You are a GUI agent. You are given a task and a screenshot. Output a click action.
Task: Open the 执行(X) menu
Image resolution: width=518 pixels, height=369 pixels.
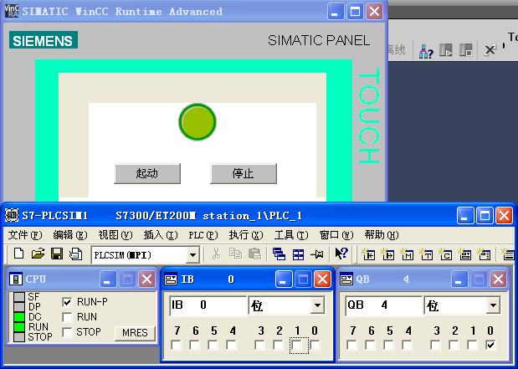point(246,235)
